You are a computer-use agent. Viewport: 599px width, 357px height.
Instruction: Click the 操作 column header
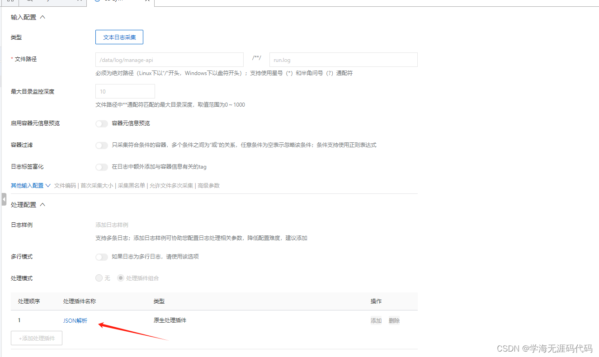coord(376,301)
